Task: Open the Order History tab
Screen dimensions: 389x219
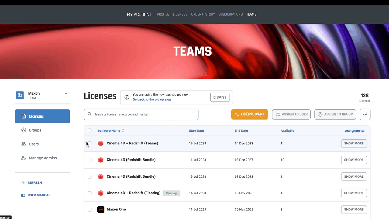Action: tap(203, 14)
